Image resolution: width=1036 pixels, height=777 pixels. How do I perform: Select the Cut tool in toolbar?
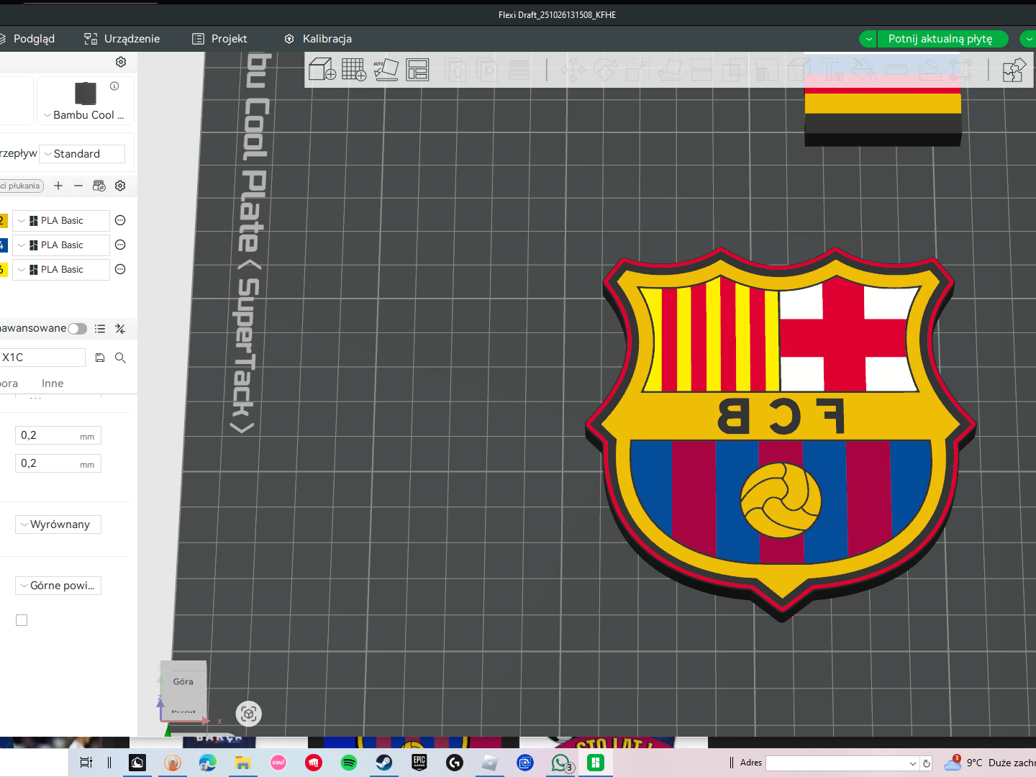[701, 70]
